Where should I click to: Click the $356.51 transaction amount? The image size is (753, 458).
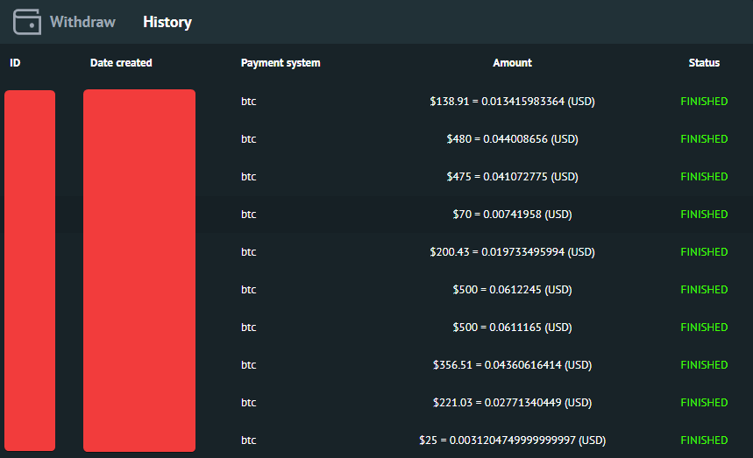[513, 365]
